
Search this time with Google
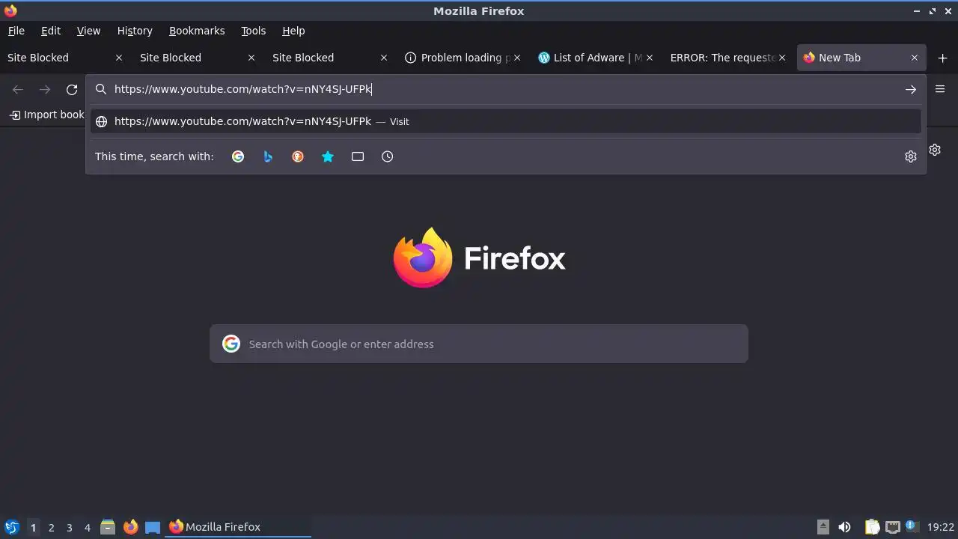[x=238, y=156]
